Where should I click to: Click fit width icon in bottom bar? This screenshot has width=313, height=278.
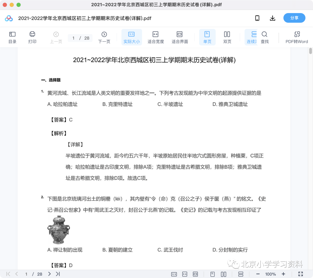click(x=185, y=274)
